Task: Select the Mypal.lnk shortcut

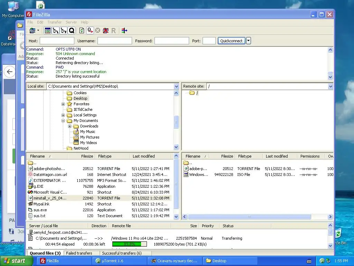Action: 99,204
